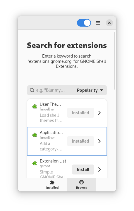Open the hamburger main menu
The image size is (134, 211).
click(x=98, y=23)
